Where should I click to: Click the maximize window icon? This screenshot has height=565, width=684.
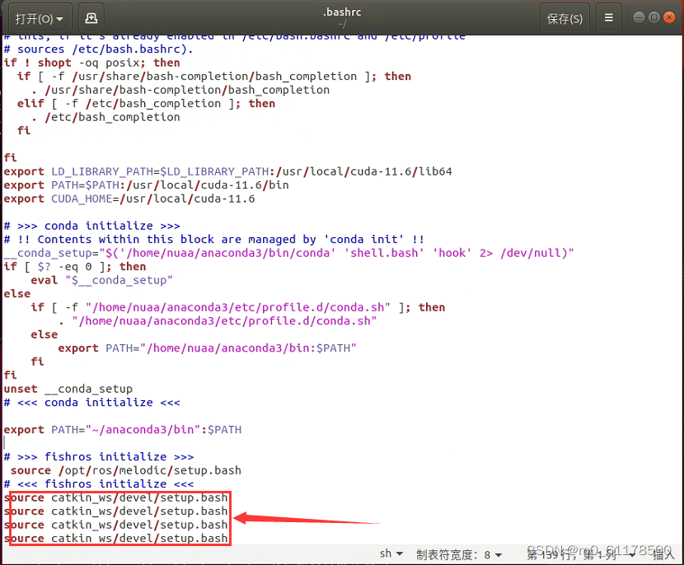click(x=655, y=16)
